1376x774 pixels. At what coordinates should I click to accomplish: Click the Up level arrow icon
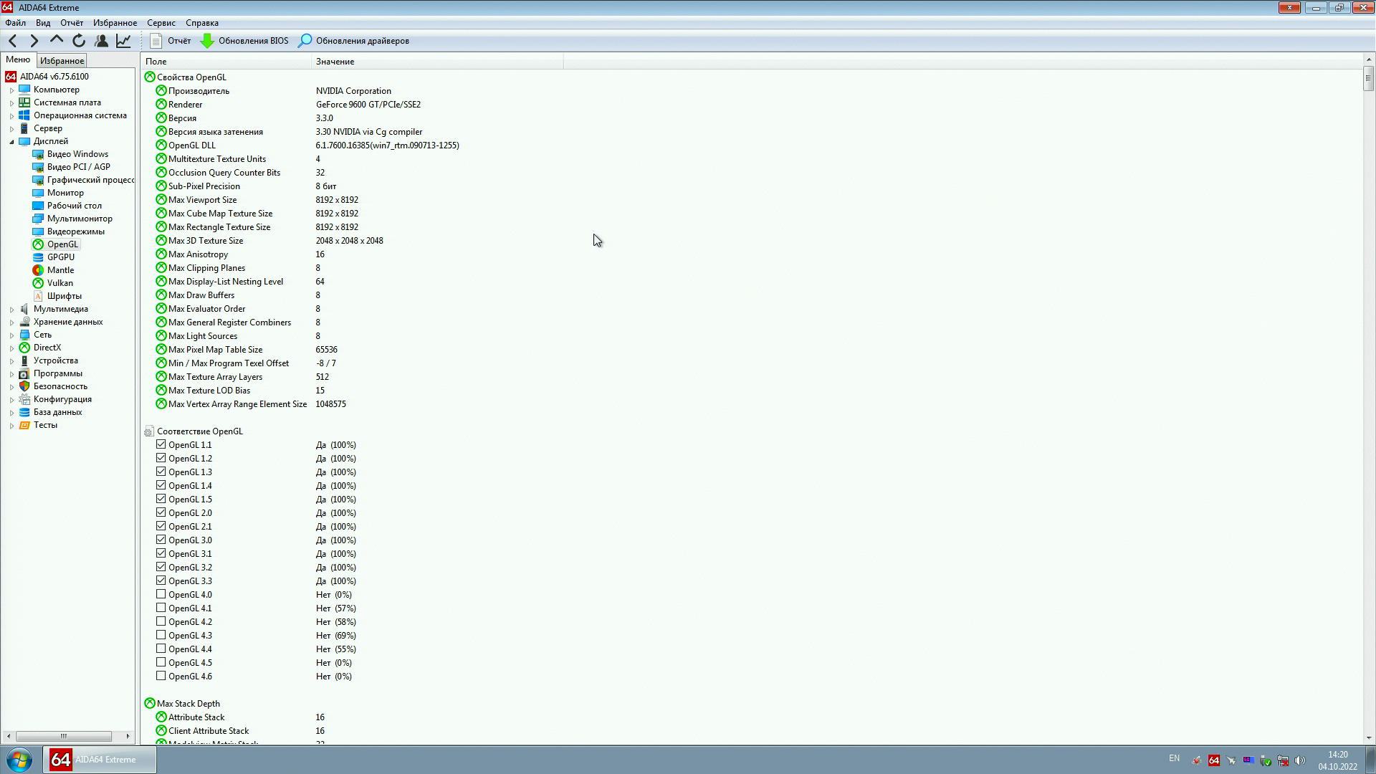pyautogui.click(x=57, y=41)
